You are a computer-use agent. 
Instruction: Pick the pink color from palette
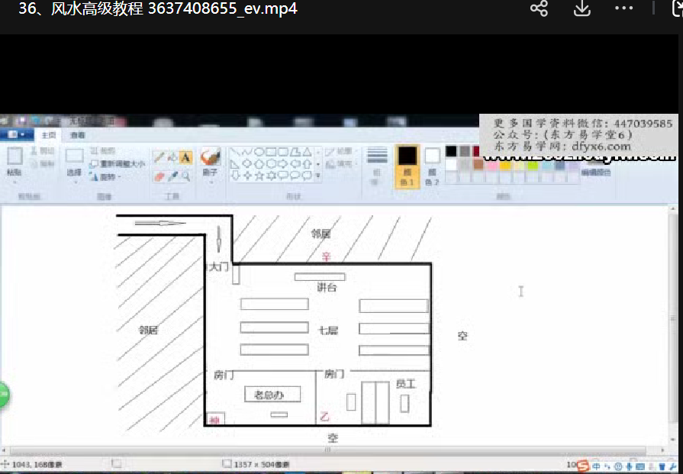(x=491, y=166)
